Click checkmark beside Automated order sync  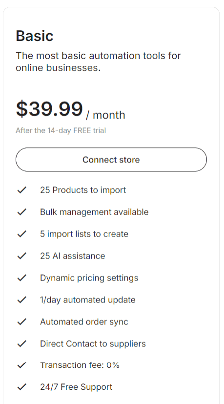pos(22,322)
